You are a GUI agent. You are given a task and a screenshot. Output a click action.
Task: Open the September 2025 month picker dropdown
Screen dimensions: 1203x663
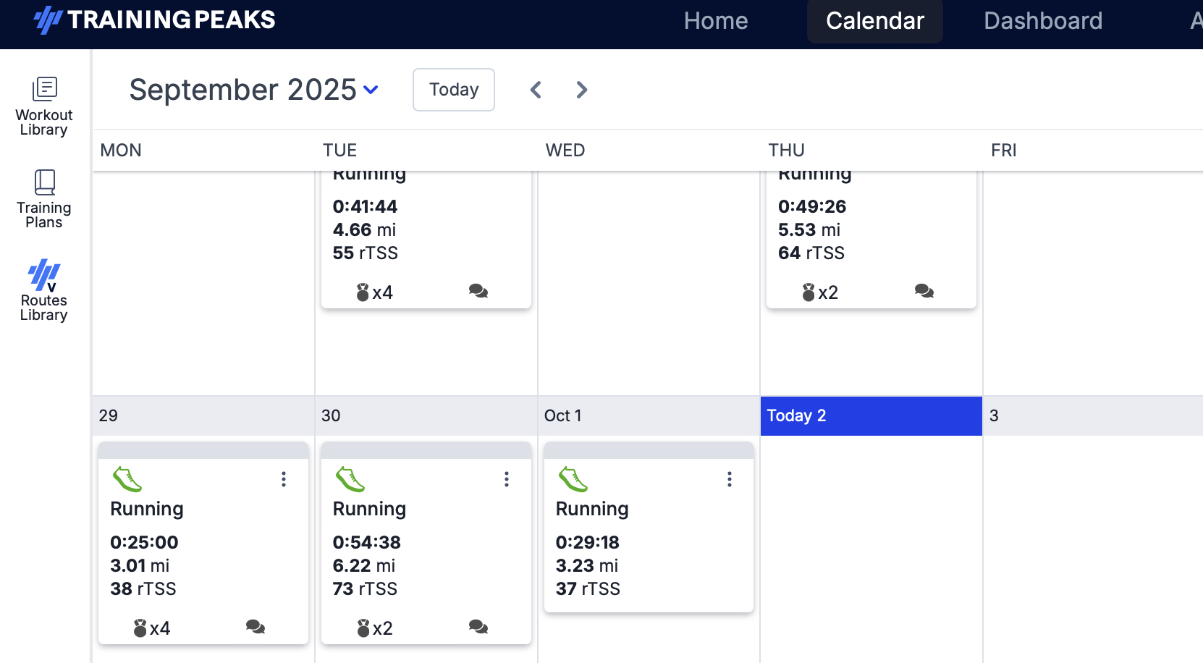click(x=371, y=90)
